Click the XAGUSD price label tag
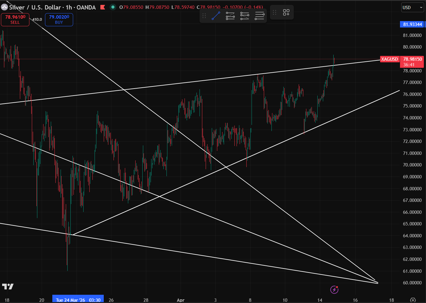Viewport: 426px width, 303px height. click(390, 59)
